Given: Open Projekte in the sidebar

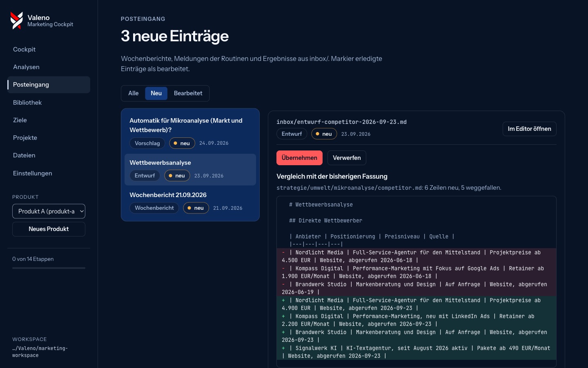Looking at the screenshot, I should pos(49,138).
